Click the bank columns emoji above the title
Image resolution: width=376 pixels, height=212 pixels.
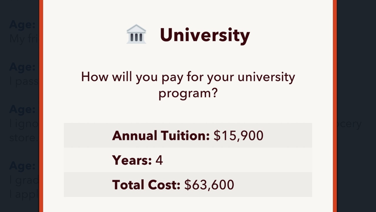(x=136, y=34)
